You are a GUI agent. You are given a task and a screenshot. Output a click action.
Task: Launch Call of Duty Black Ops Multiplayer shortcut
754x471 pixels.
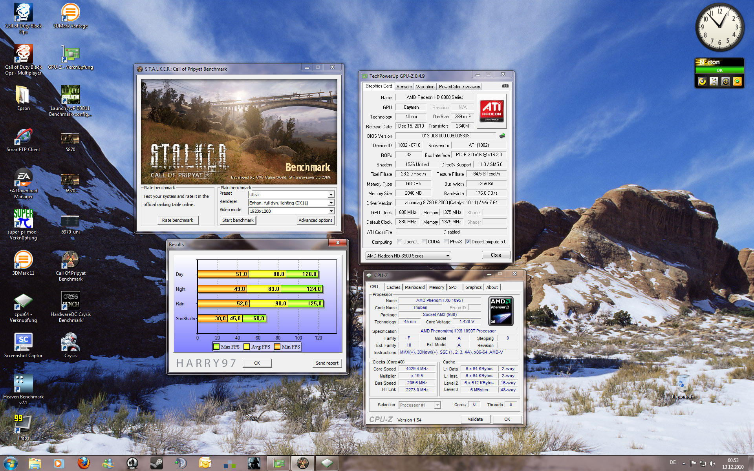pyautogui.click(x=23, y=60)
